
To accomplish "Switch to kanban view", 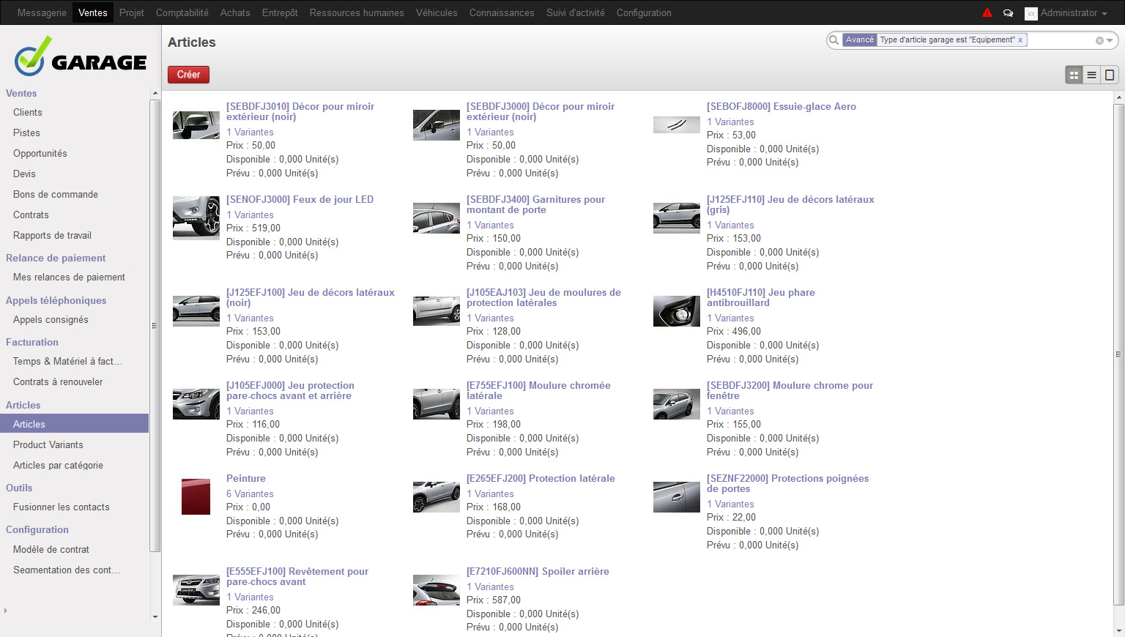I will [1074, 75].
